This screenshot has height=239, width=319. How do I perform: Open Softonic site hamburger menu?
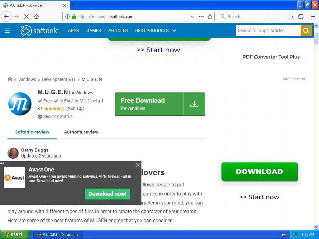tap(7, 30)
